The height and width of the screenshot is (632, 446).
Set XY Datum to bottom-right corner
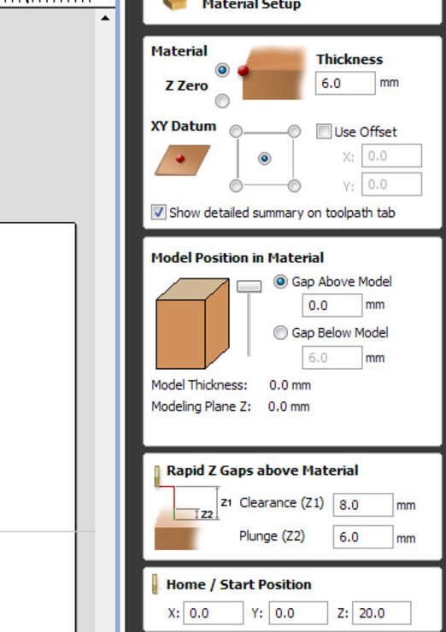pyautogui.click(x=294, y=186)
